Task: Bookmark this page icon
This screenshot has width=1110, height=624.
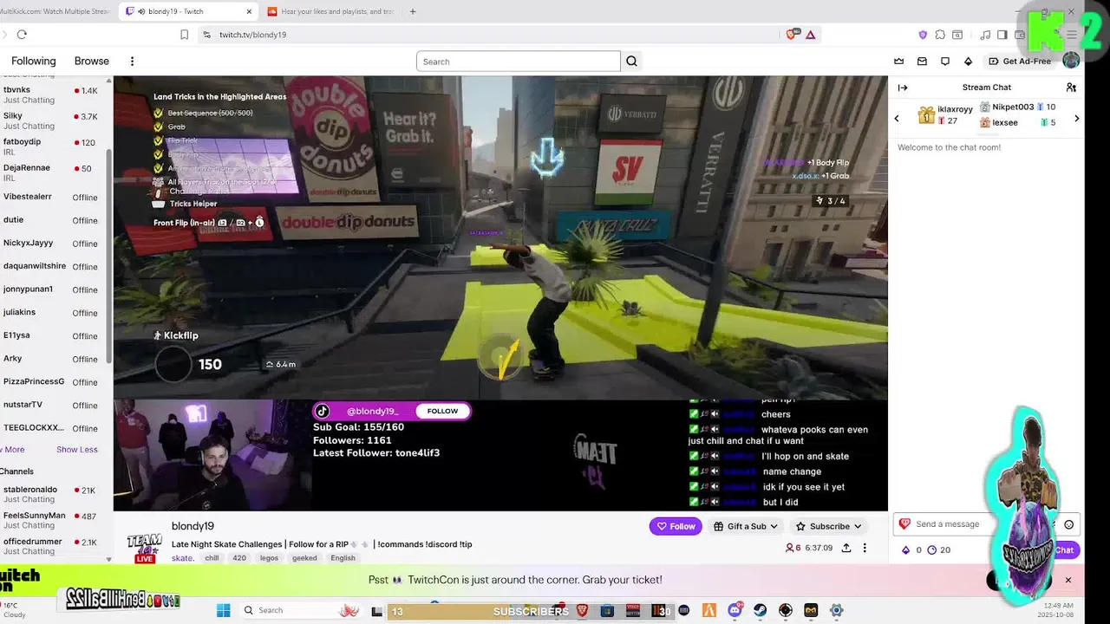Action: [184, 35]
